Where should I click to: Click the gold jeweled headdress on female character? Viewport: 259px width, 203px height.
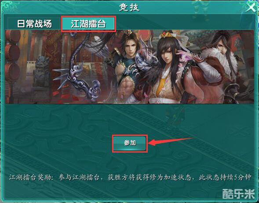pos(167,35)
